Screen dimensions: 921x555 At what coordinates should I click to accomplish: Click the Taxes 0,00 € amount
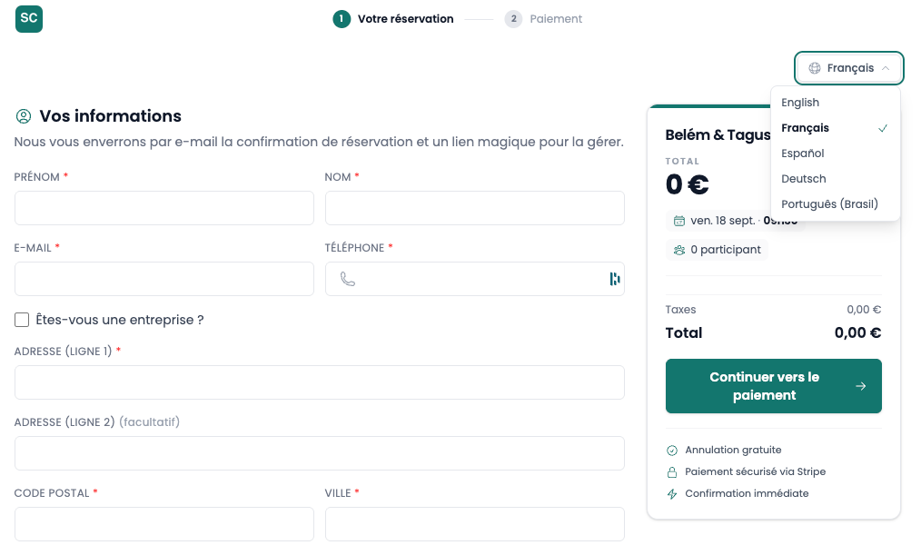[864, 310]
